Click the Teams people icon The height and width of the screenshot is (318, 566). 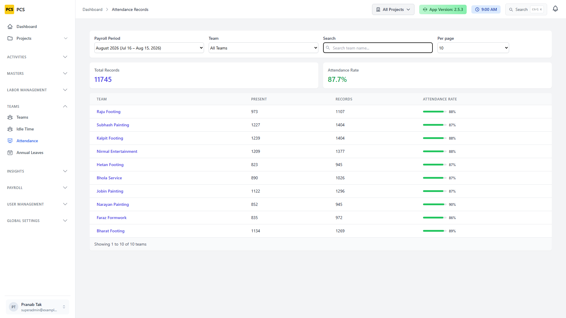point(10,117)
